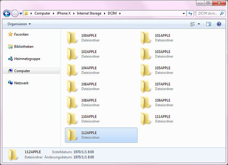
Task: Open Netzwerk in the navigation pane
Action: point(21,83)
